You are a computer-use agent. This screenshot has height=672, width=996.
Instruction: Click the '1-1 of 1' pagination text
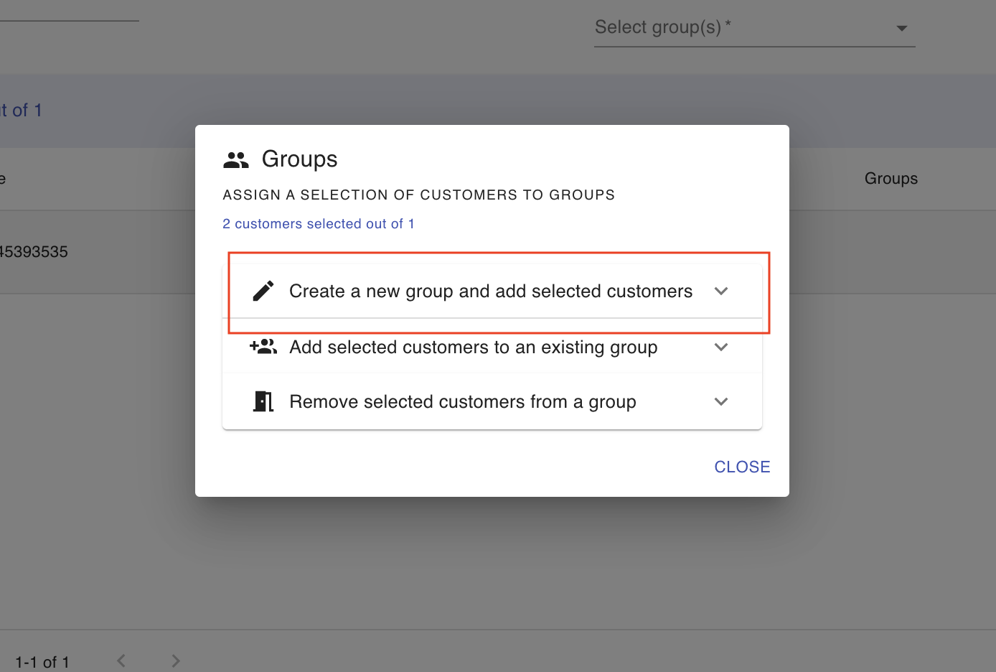tap(42, 662)
